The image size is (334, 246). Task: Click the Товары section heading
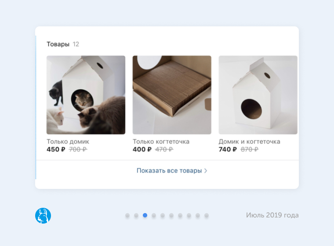click(x=58, y=44)
